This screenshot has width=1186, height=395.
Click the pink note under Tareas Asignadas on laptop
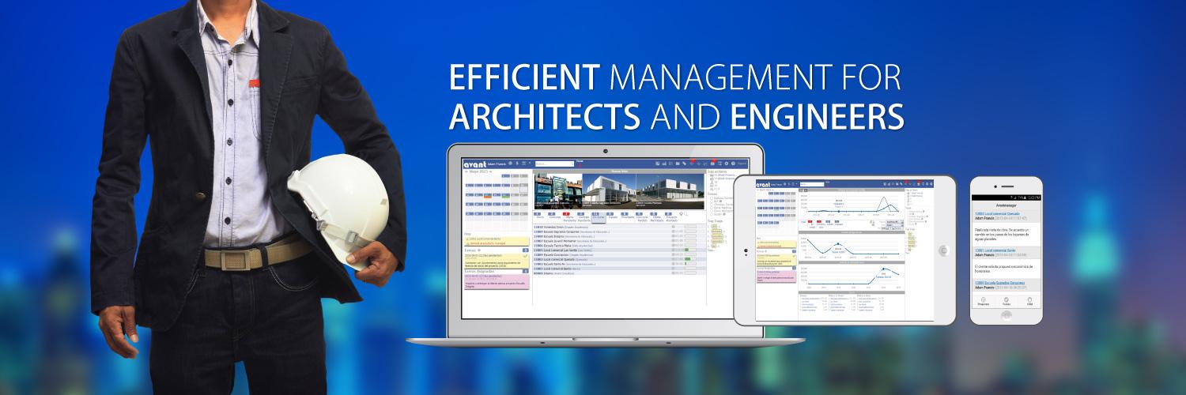pyautogui.click(x=497, y=281)
